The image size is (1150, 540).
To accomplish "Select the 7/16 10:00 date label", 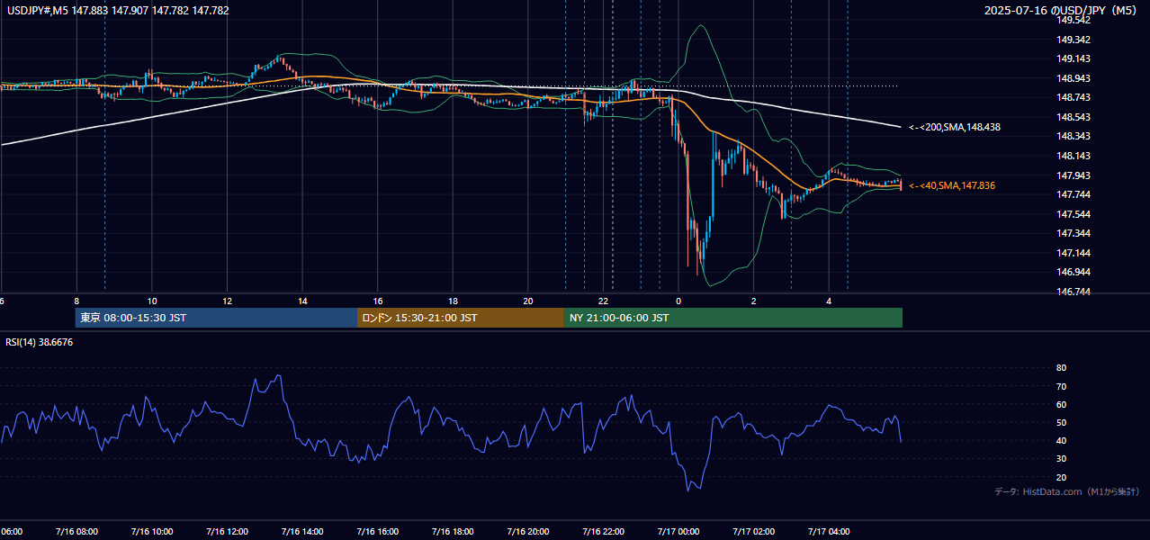I will point(151,531).
